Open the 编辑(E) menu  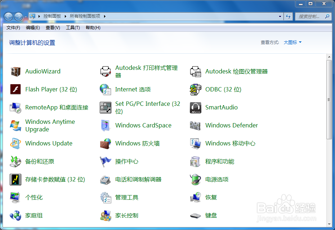[x=33, y=28]
